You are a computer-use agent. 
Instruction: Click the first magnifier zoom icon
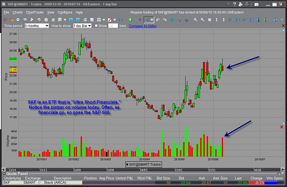pyautogui.click(x=196, y=20)
